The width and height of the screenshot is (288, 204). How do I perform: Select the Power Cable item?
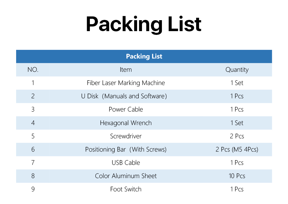tap(126, 109)
